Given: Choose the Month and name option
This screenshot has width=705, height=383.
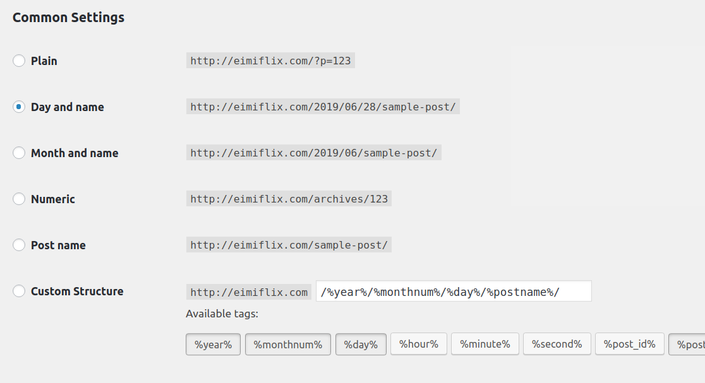Looking at the screenshot, I should tap(19, 153).
